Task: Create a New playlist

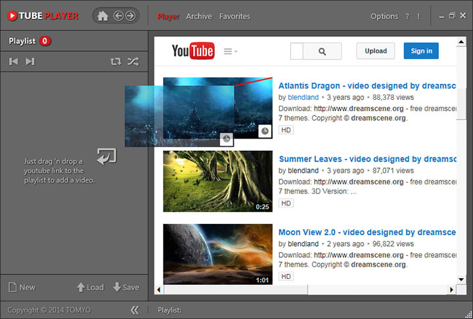Action: coord(22,287)
